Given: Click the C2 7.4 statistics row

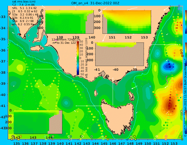Looking at the screenshot, I should click(23, 5).
